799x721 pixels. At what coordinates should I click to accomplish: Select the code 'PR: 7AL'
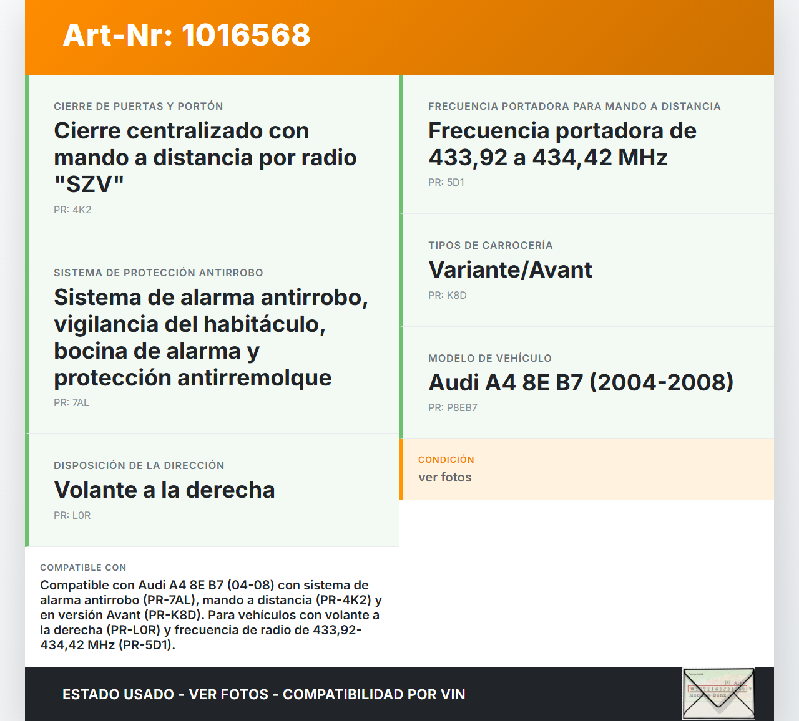71,402
